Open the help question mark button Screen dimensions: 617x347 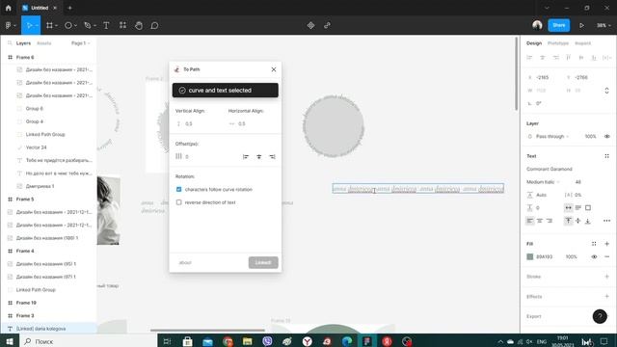600,316
